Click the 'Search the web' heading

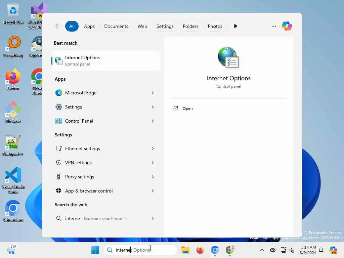click(x=71, y=205)
